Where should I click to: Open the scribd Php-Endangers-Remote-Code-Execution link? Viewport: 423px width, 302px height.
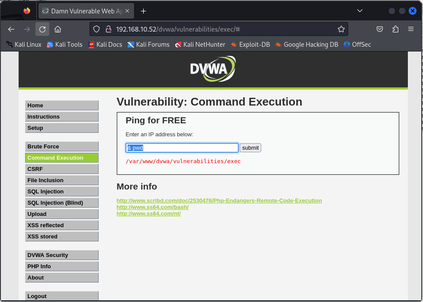pos(219,200)
